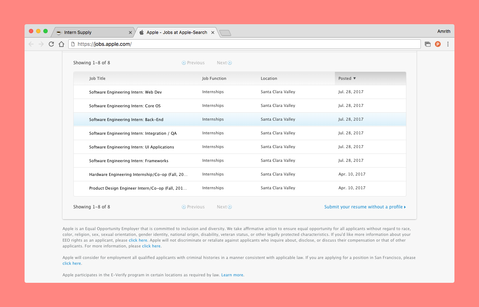Click the bottom Next pagination link
The image size is (479, 307).
click(x=224, y=207)
